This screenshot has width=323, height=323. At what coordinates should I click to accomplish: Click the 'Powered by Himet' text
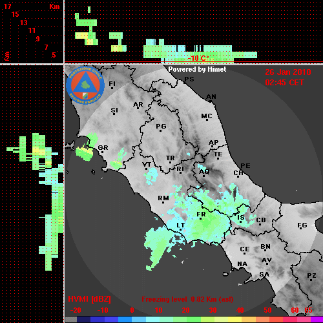point(197,69)
